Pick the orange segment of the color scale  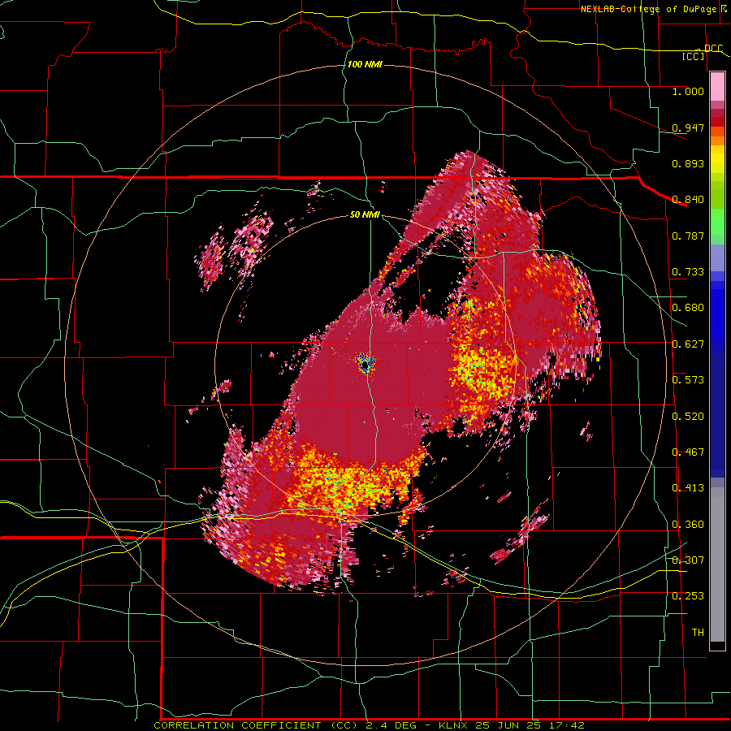click(717, 141)
